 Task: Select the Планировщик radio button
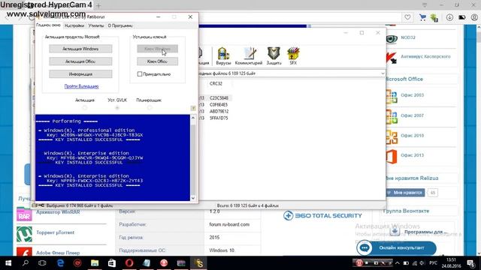(150, 108)
